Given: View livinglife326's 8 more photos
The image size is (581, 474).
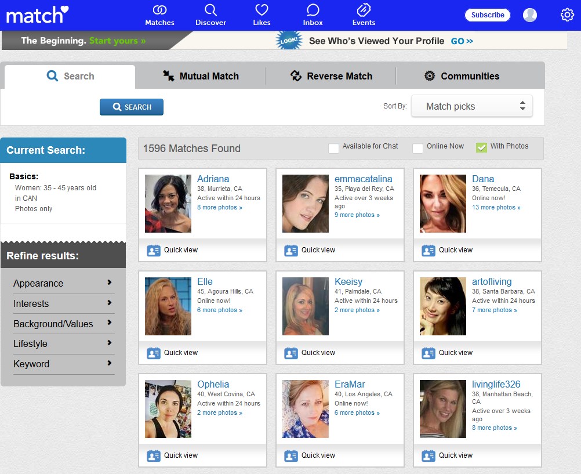Looking at the screenshot, I should click(x=495, y=428).
